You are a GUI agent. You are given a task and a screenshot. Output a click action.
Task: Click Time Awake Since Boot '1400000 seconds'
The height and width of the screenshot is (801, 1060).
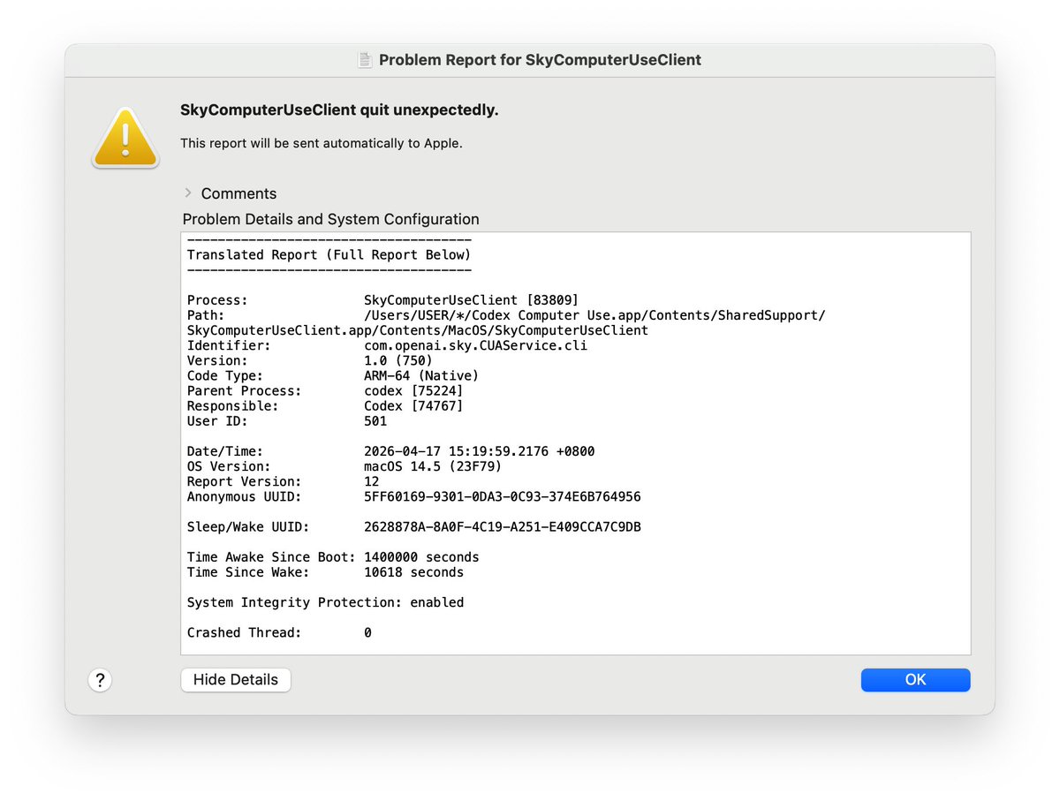point(421,557)
